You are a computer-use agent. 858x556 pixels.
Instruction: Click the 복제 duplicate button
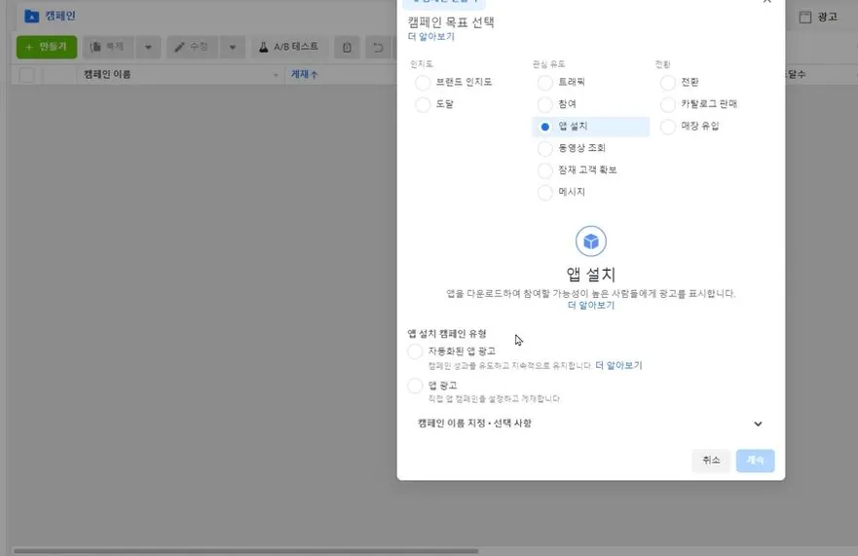click(x=108, y=47)
